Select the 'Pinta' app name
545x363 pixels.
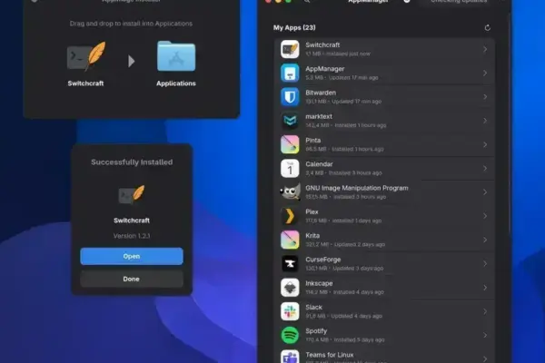click(x=312, y=141)
